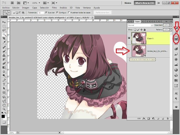Toggle lock position

142,30
